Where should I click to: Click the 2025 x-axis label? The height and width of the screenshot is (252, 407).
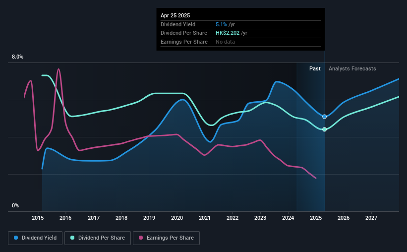coord(316,218)
